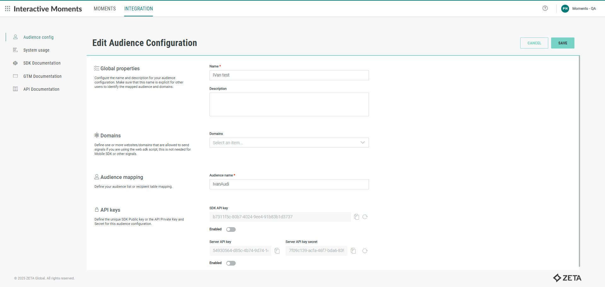Click the Description text area
605x287 pixels.
coord(289,104)
